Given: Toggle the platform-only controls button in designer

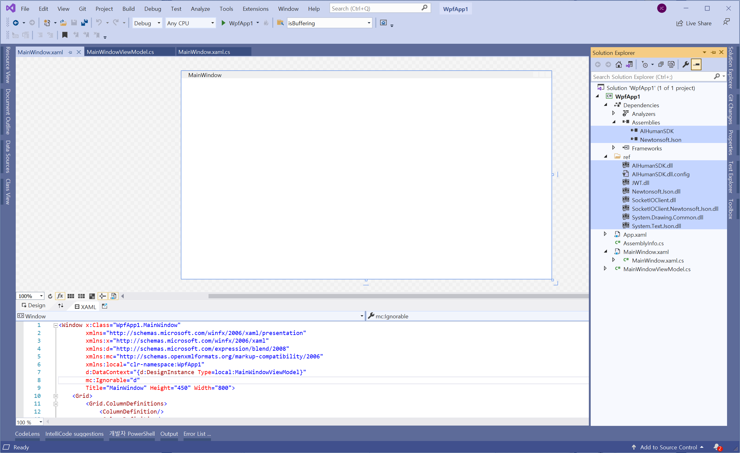Looking at the screenshot, I should click(x=113, y=296).
